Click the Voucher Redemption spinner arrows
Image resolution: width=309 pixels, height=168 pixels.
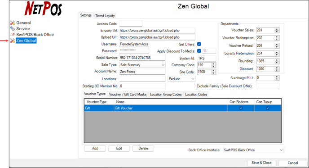tap(277, 38)
